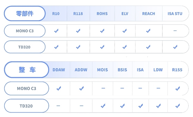
Task: Select the 零部件 header pill
Action: (25, 14)
